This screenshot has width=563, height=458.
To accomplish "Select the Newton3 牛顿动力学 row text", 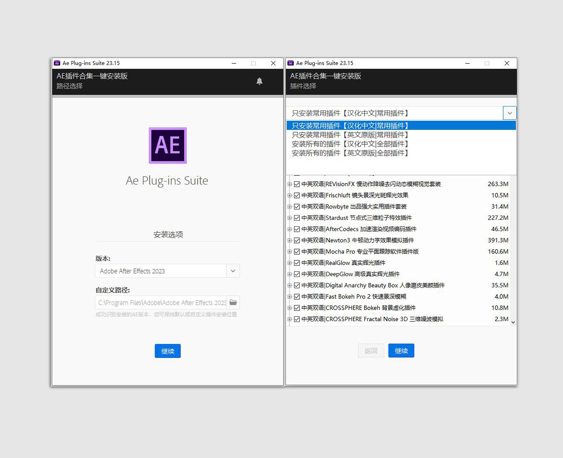I will [358, 240].
